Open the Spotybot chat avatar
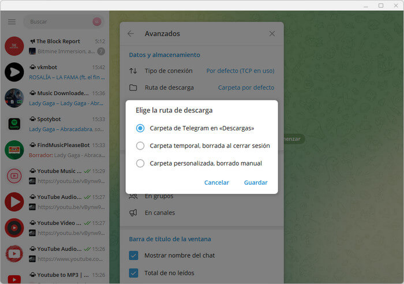404x284 pixels. coord(14,124)
